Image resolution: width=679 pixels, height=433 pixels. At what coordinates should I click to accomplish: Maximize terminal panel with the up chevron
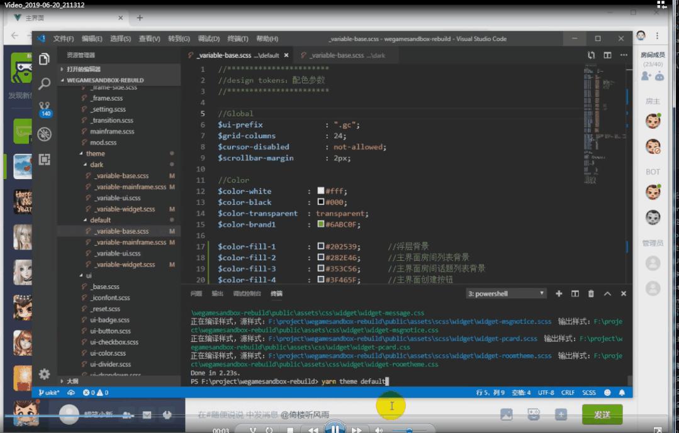pos(607,293)
